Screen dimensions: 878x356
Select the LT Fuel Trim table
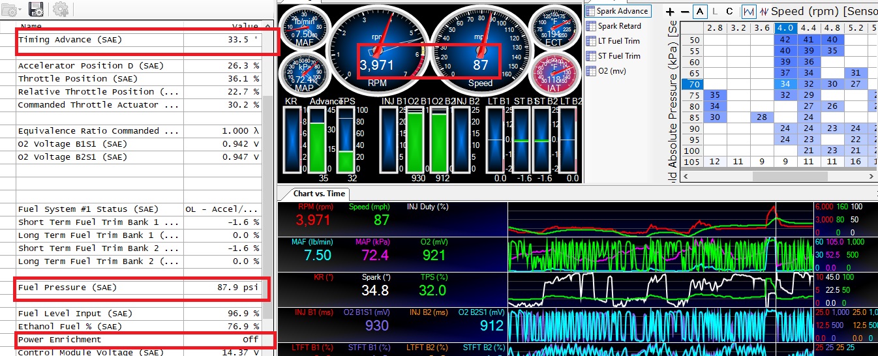[x=618, y=40]
